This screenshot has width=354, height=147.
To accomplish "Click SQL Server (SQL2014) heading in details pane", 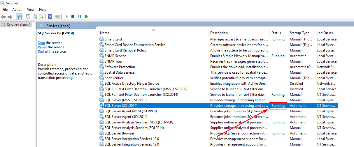I will click(56, 33).
